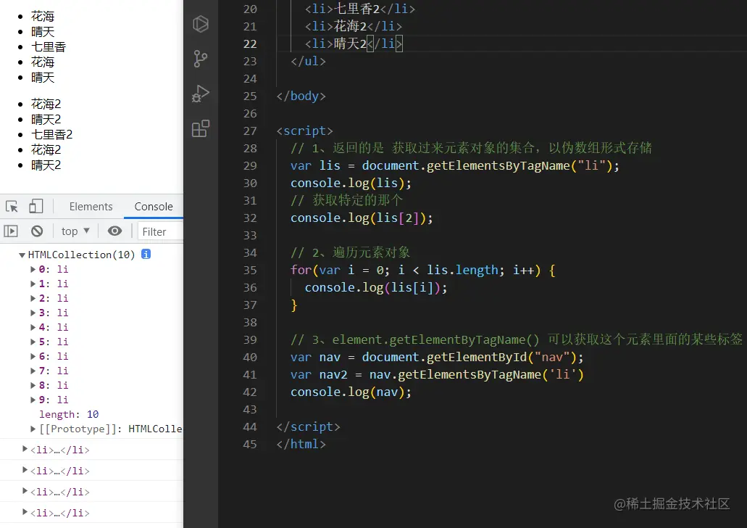The width and height of the screenshot is (747, 528).
Task: Click console.log(nav) on line 42
Action: pos(349,392)
